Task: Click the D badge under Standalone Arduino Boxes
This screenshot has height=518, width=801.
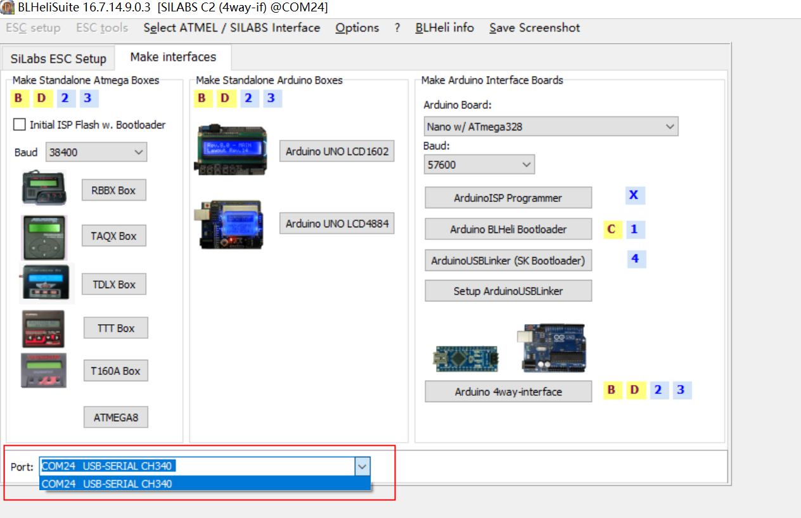Action: pyautogui.click(x=225, y=98)
